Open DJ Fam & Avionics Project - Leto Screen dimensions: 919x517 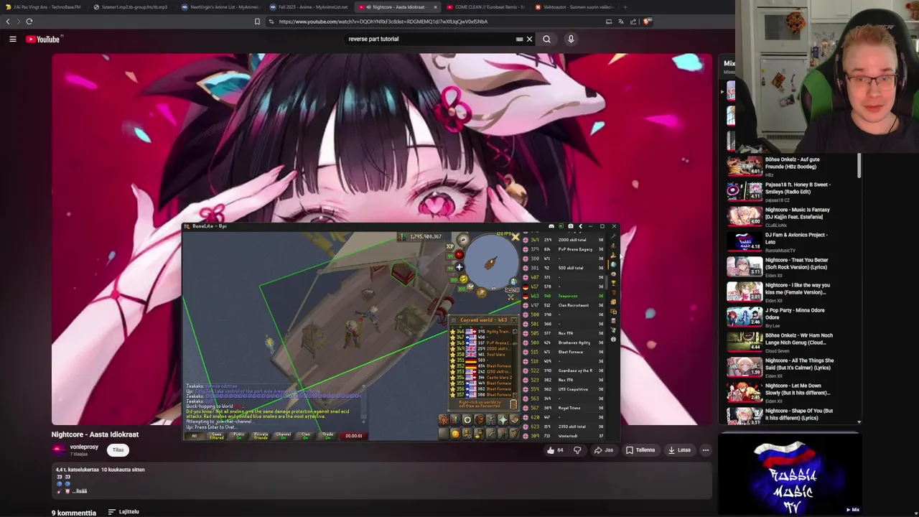coord(780,241)
